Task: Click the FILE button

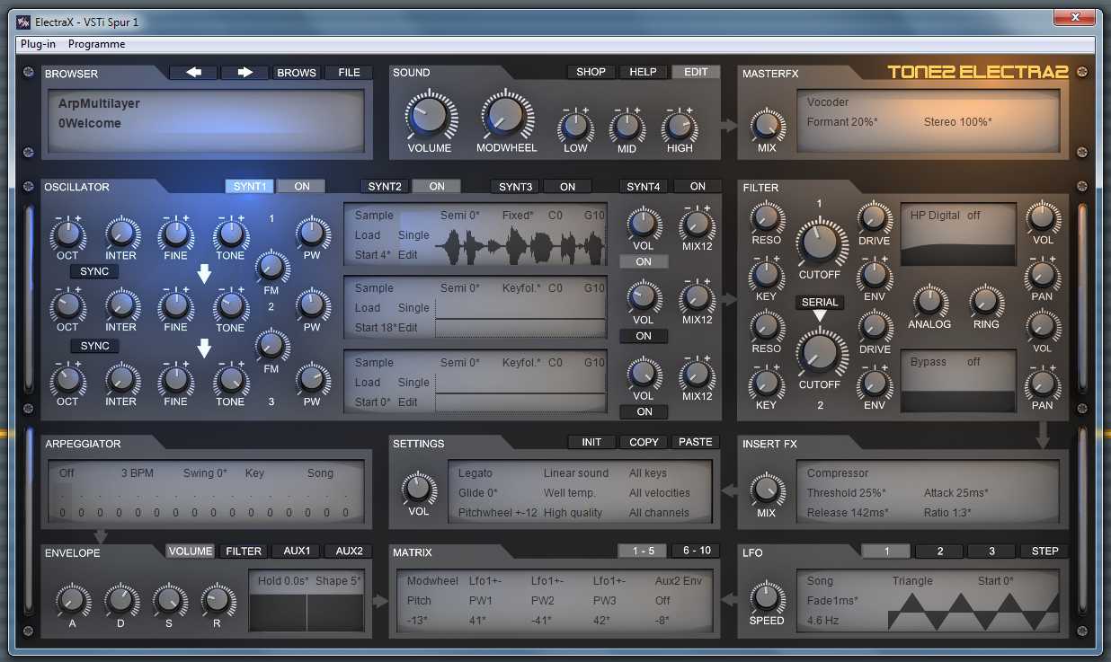Action: 349,73
